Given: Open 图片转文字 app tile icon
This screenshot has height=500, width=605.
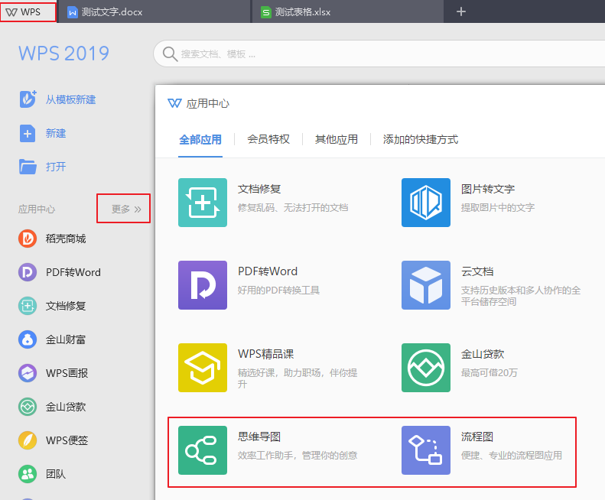Looking at the screenshot, I should coord(426,203).
